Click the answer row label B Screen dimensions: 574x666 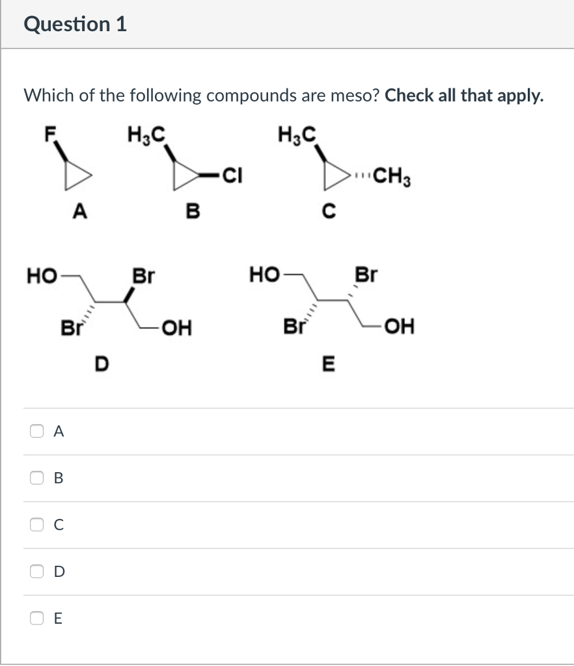57,477
